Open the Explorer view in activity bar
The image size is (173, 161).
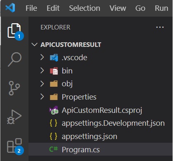[x=14, y=31]
